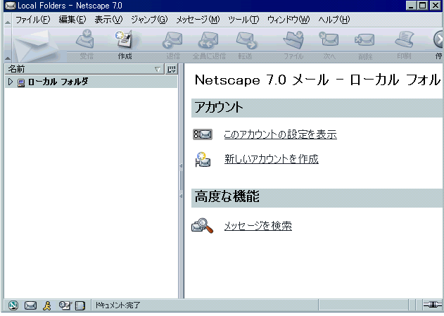This screenshot has width=444, height=316.
Task: Open link メッセージを検索
Action: [x=258, y=226]
